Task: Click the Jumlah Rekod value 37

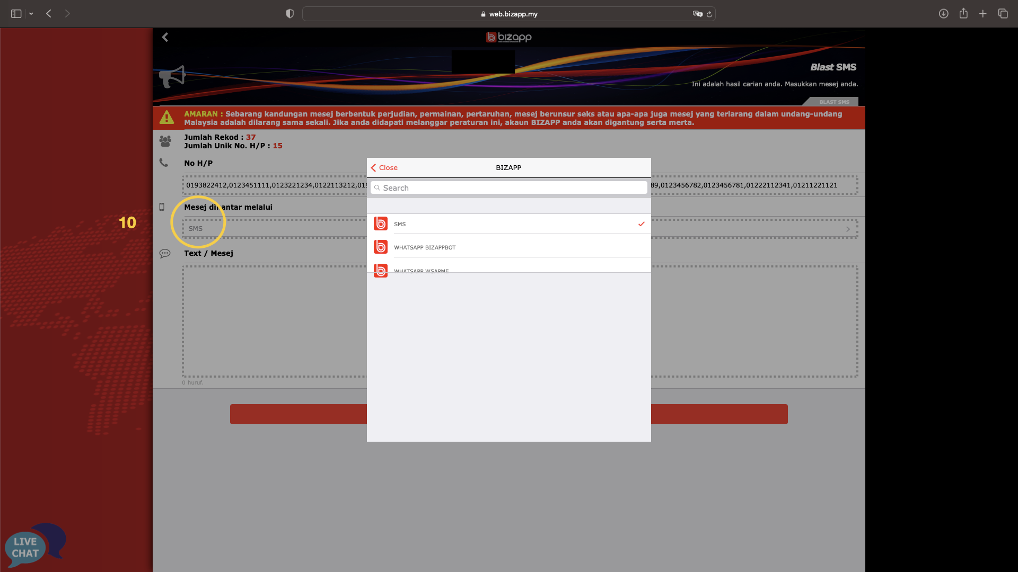Action: coord(251,137)
